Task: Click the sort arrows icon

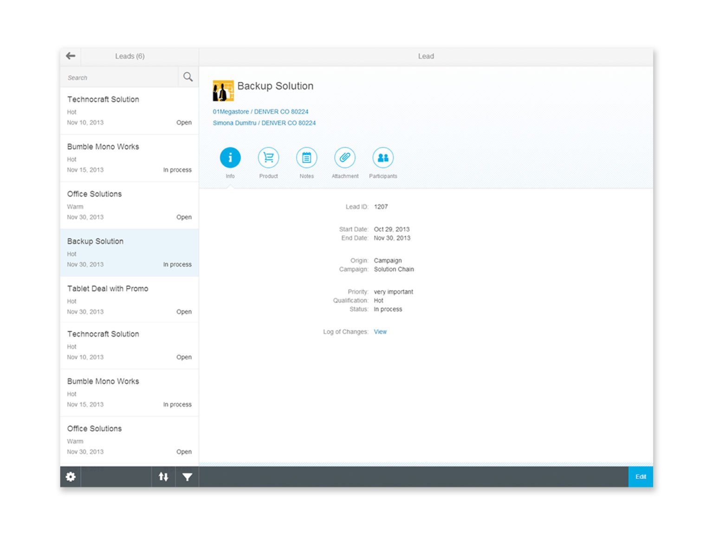Action: tap(163, 477)
